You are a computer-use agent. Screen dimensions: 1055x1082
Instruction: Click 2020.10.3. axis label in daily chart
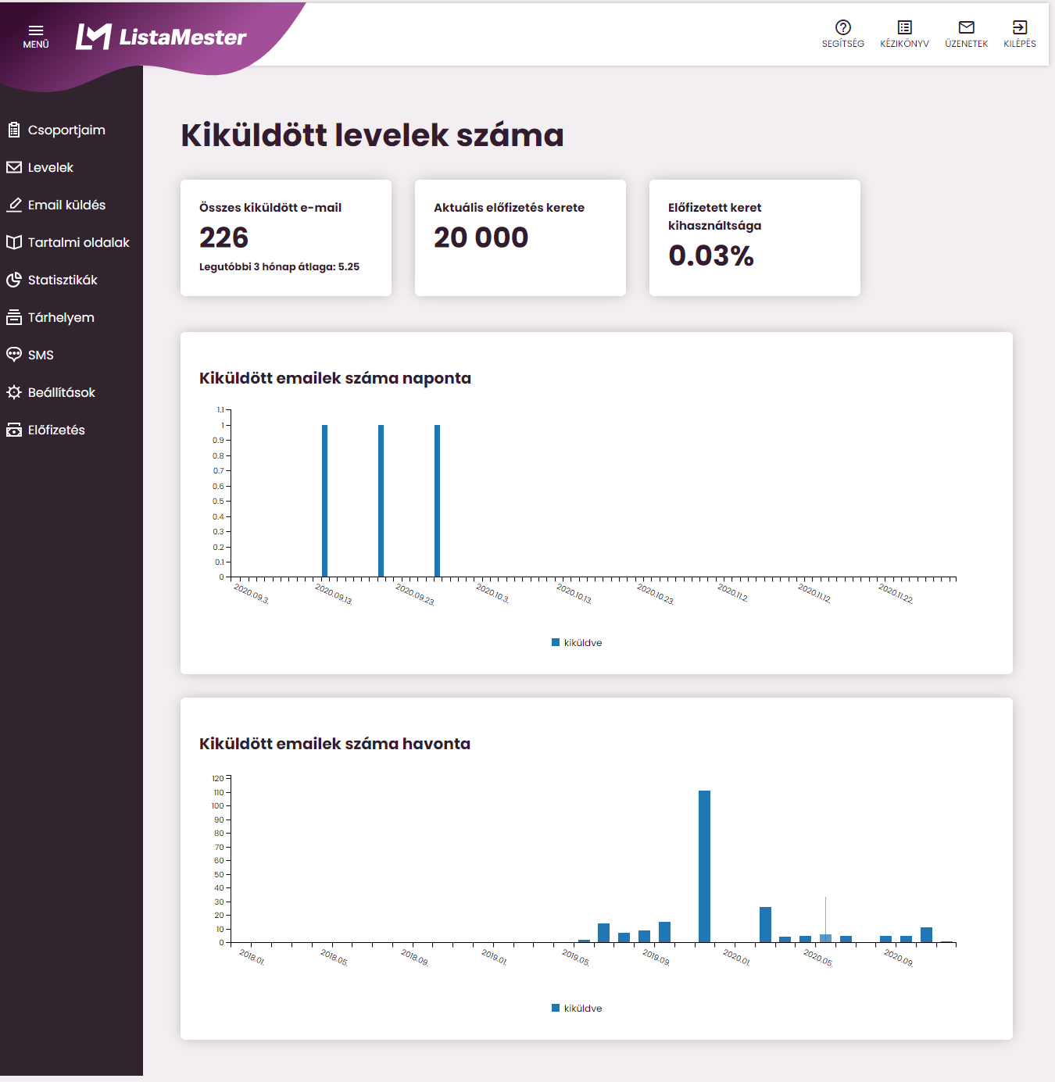[492, 594]
